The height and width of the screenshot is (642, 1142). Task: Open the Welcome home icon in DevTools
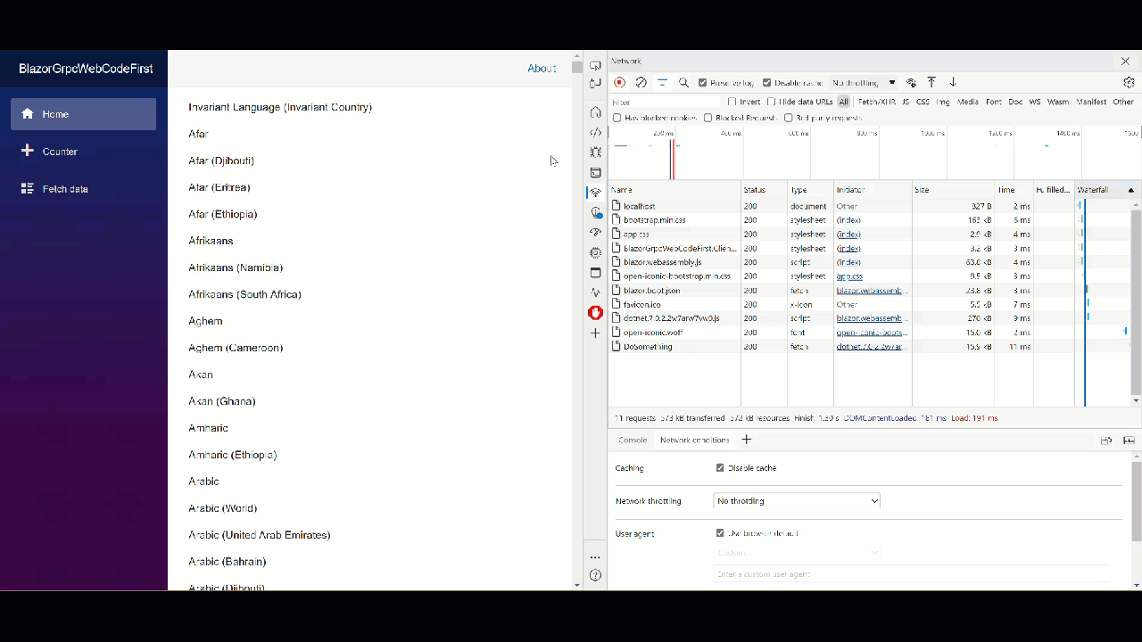point(595,112)
